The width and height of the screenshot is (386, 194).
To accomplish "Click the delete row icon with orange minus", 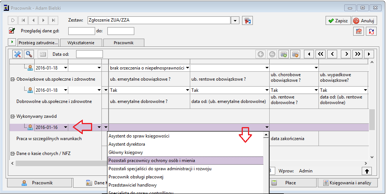I will (295, 54).
